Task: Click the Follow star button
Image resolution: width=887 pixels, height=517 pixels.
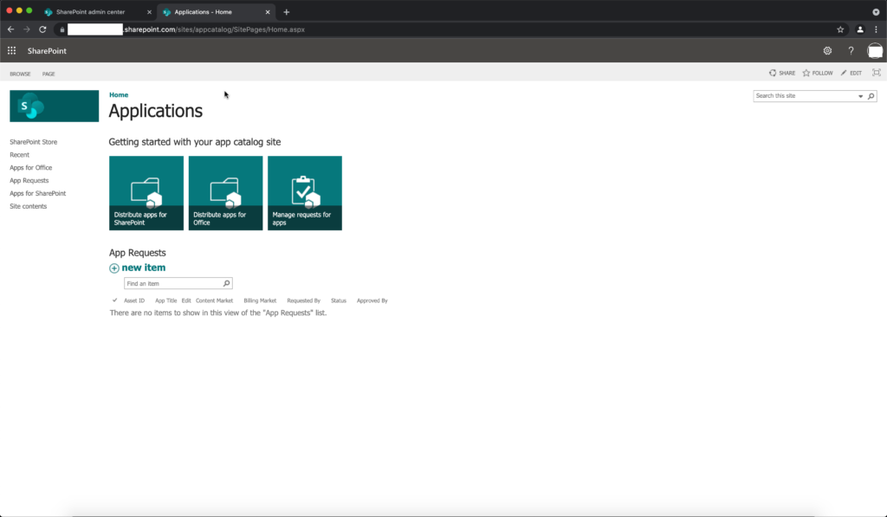Action: coord(818,73)
